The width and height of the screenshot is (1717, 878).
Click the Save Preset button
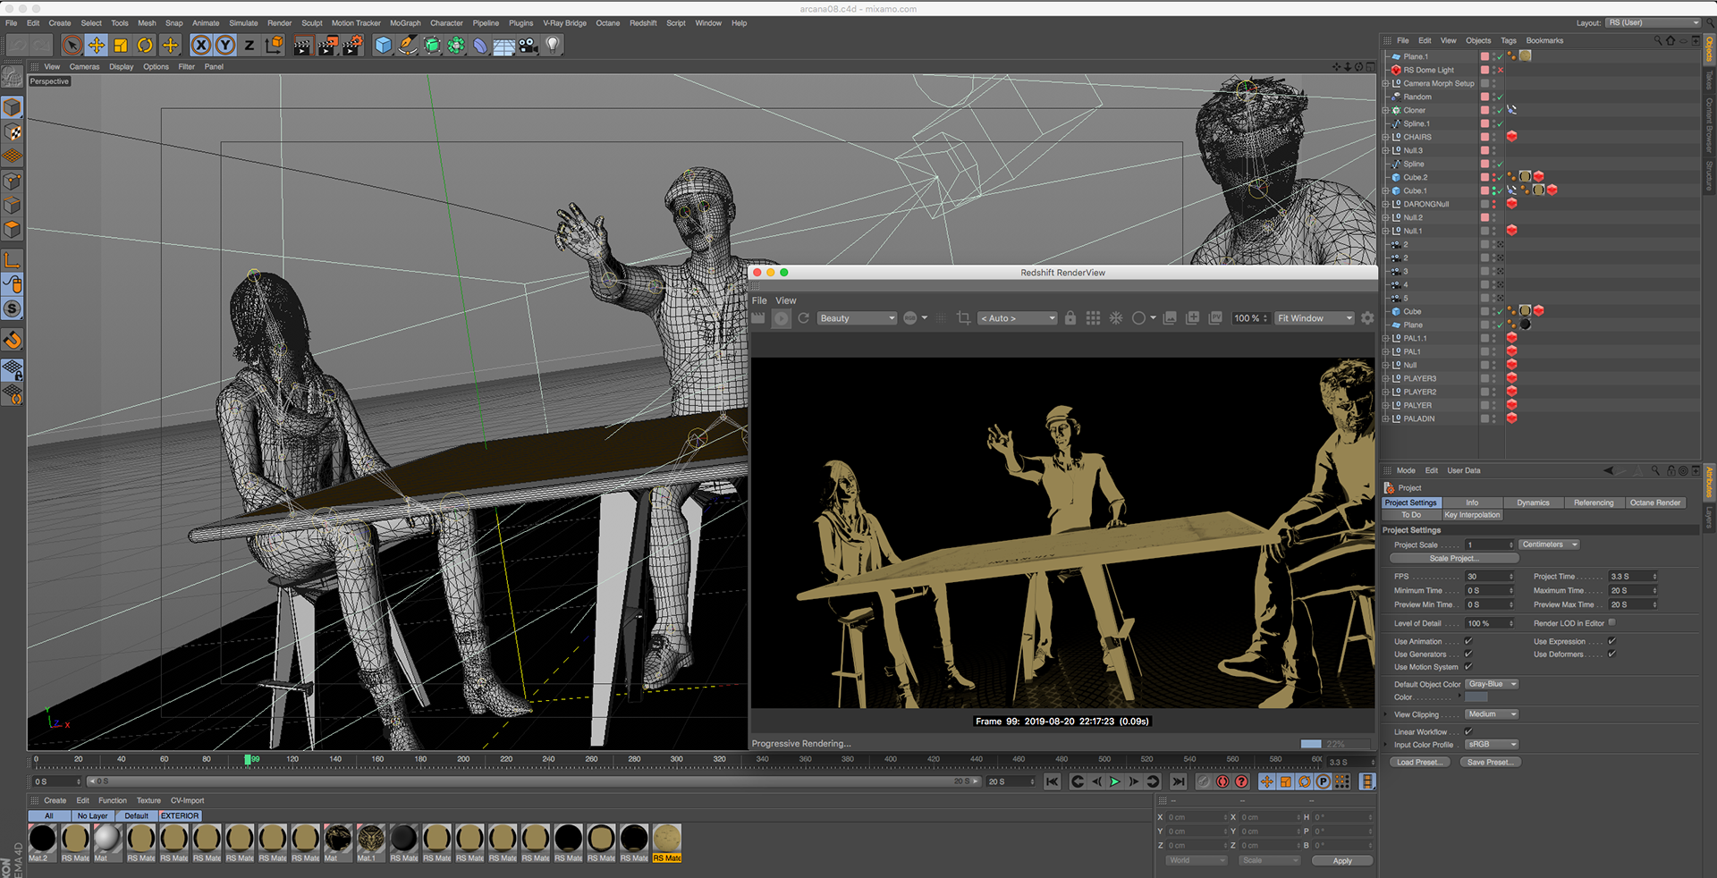(1490, 763)
